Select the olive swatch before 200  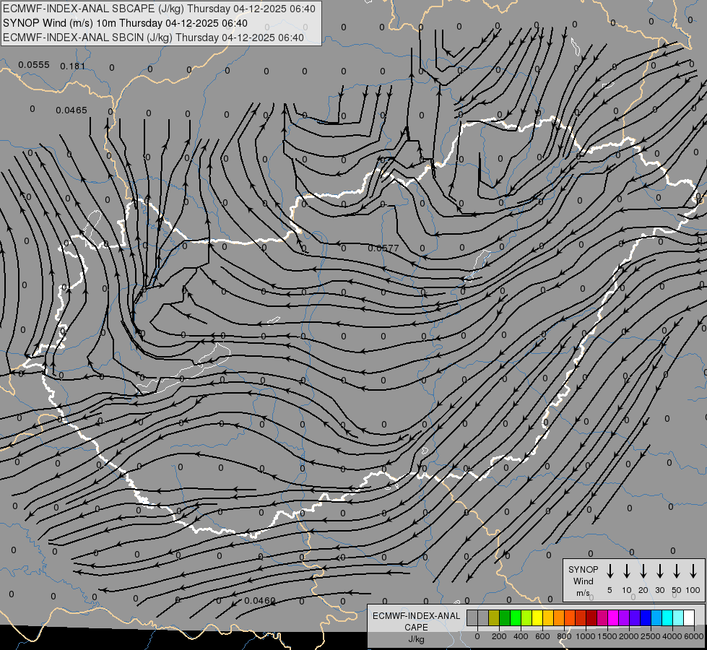pyautogui.click(x=494, y=617)
